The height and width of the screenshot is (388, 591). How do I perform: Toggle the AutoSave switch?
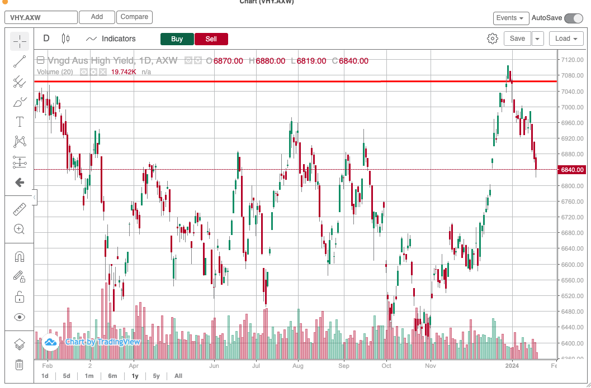[574, 18]
